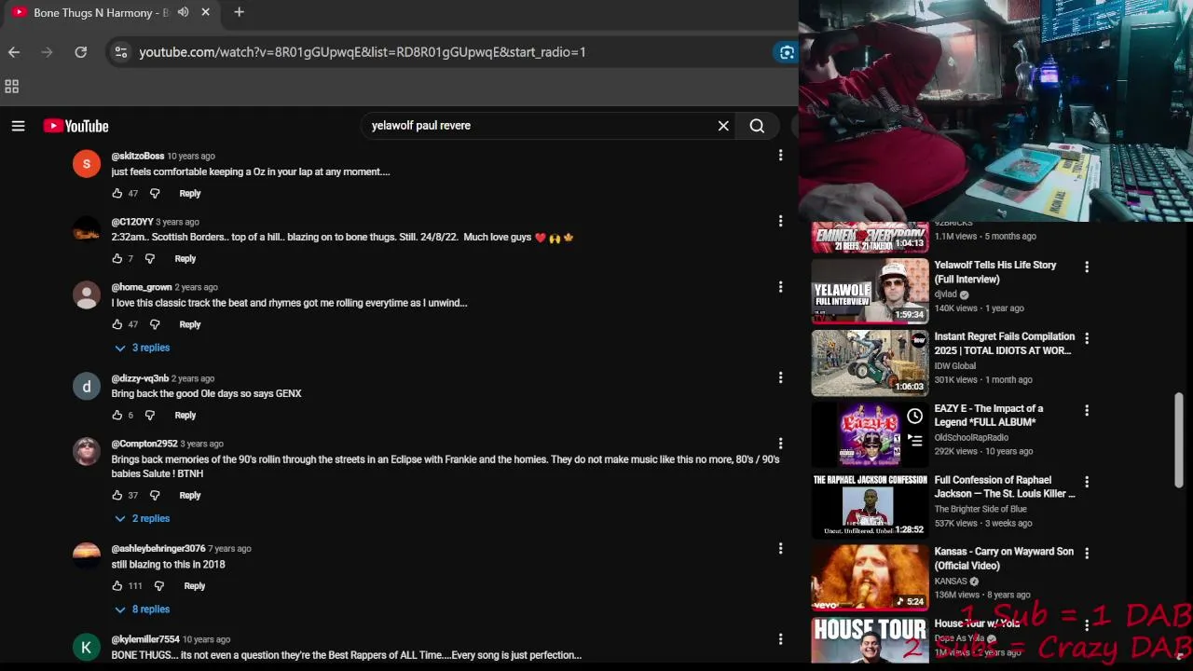Open options menu for @C12OYY comment

780,221
